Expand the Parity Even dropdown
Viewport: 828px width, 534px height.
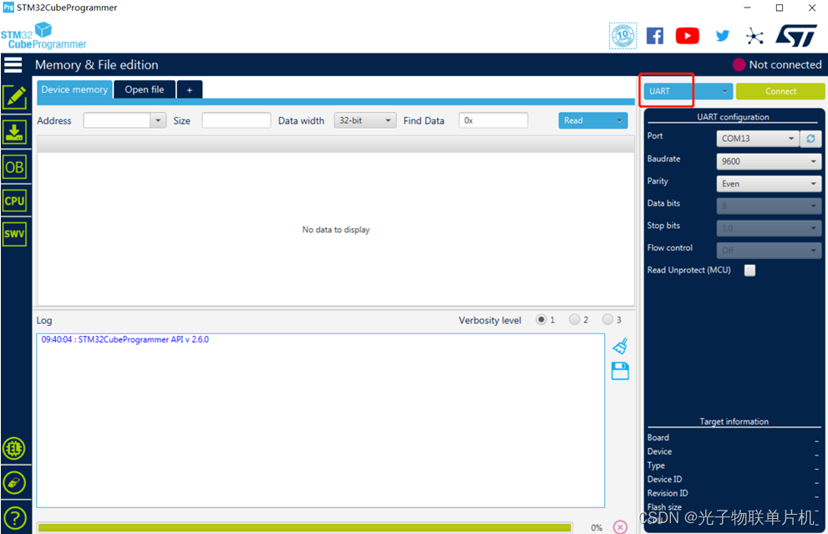769,184
